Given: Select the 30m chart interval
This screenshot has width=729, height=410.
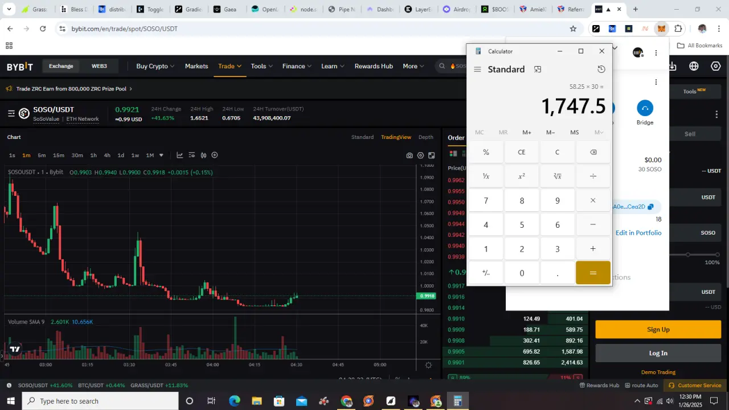Looking at the screenshot, I should click(77, 155).
